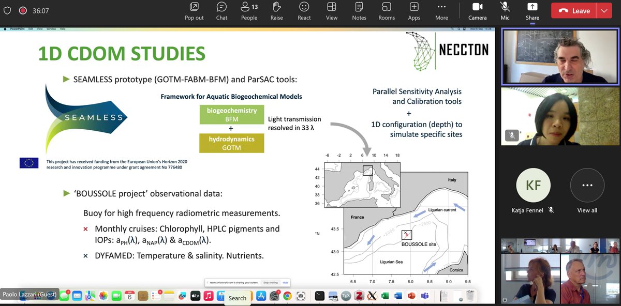Screen dimensions: 621x306
Task: Open Calendar from the Dock
Action: pyautogui.click(x=129, y=296)
